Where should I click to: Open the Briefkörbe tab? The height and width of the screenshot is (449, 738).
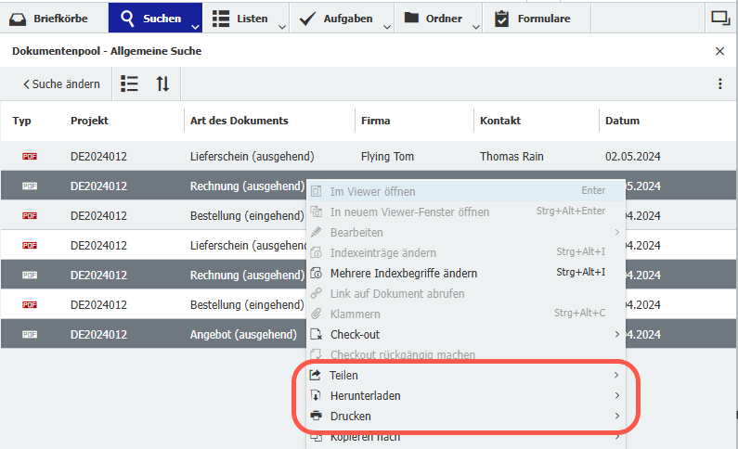(x=54, y=19)
